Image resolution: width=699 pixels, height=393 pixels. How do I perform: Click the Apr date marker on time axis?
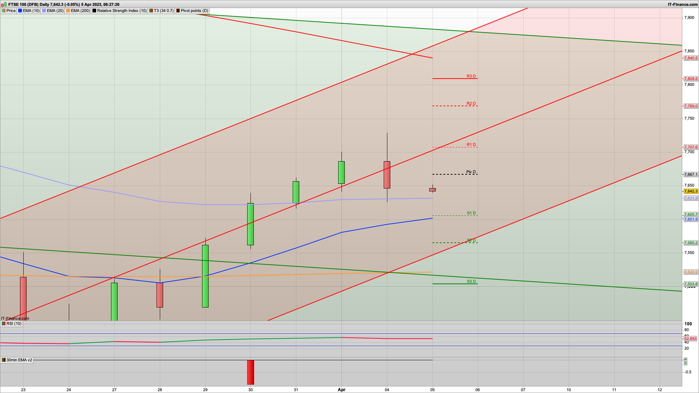click(x=341, y=390)
